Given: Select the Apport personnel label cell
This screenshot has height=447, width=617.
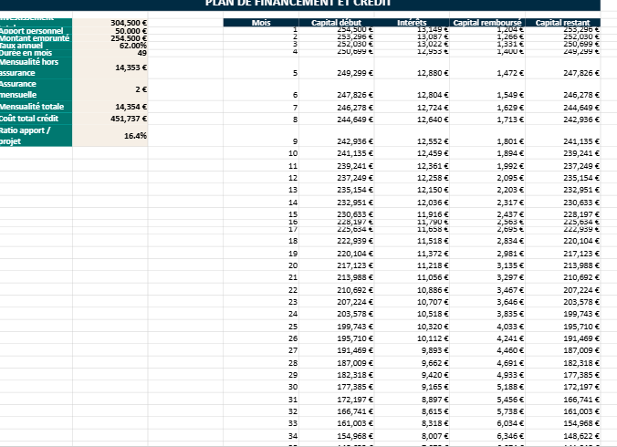Looking at the screenshot, I should [36, 31].
